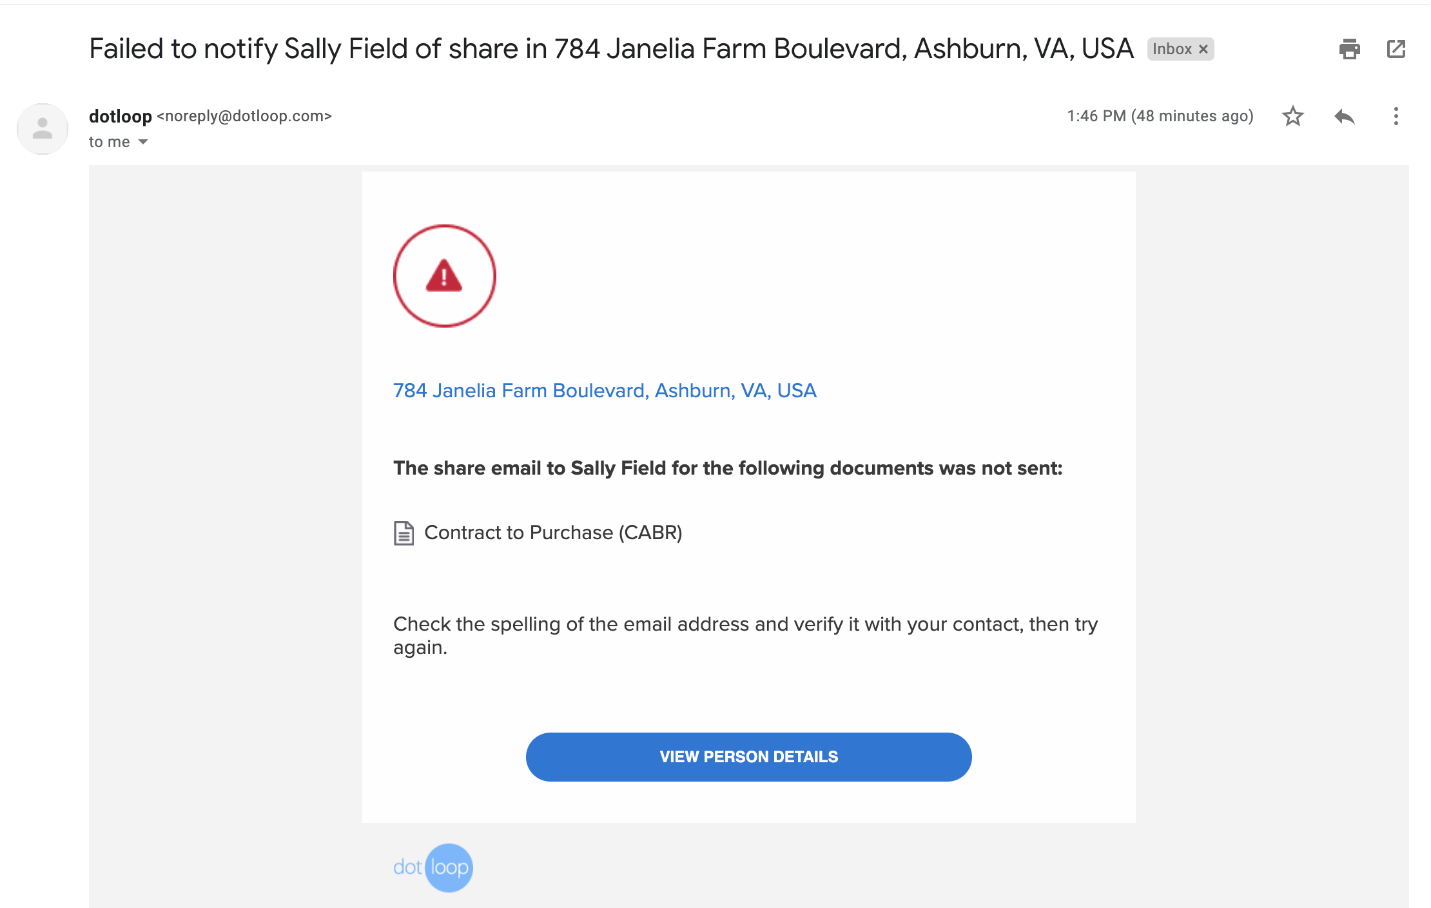1431x908 pixels.
Task: Click the dotloop sender name
Action: pos(121,116)
